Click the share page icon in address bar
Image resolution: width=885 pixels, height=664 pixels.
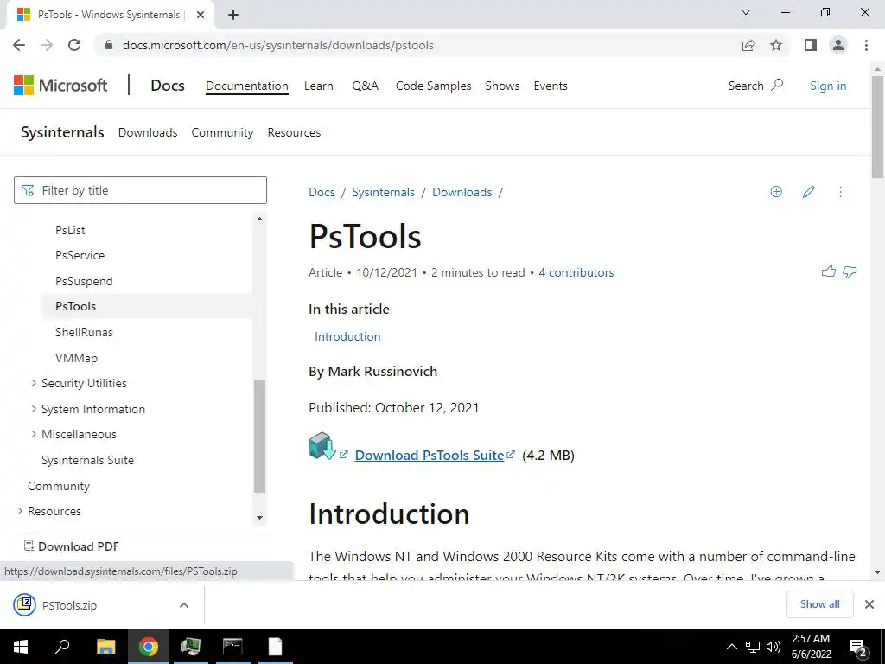[748, 45]
